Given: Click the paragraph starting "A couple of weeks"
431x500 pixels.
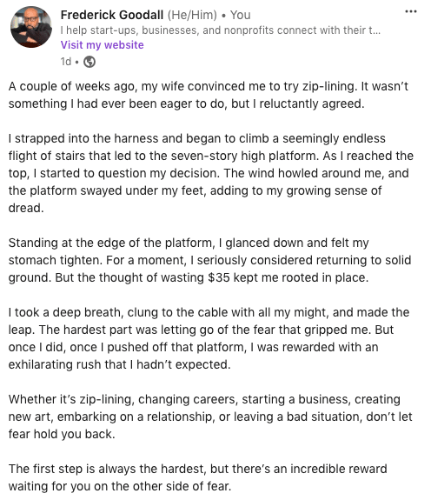Looking at the screenshot, I should point(209,95).
